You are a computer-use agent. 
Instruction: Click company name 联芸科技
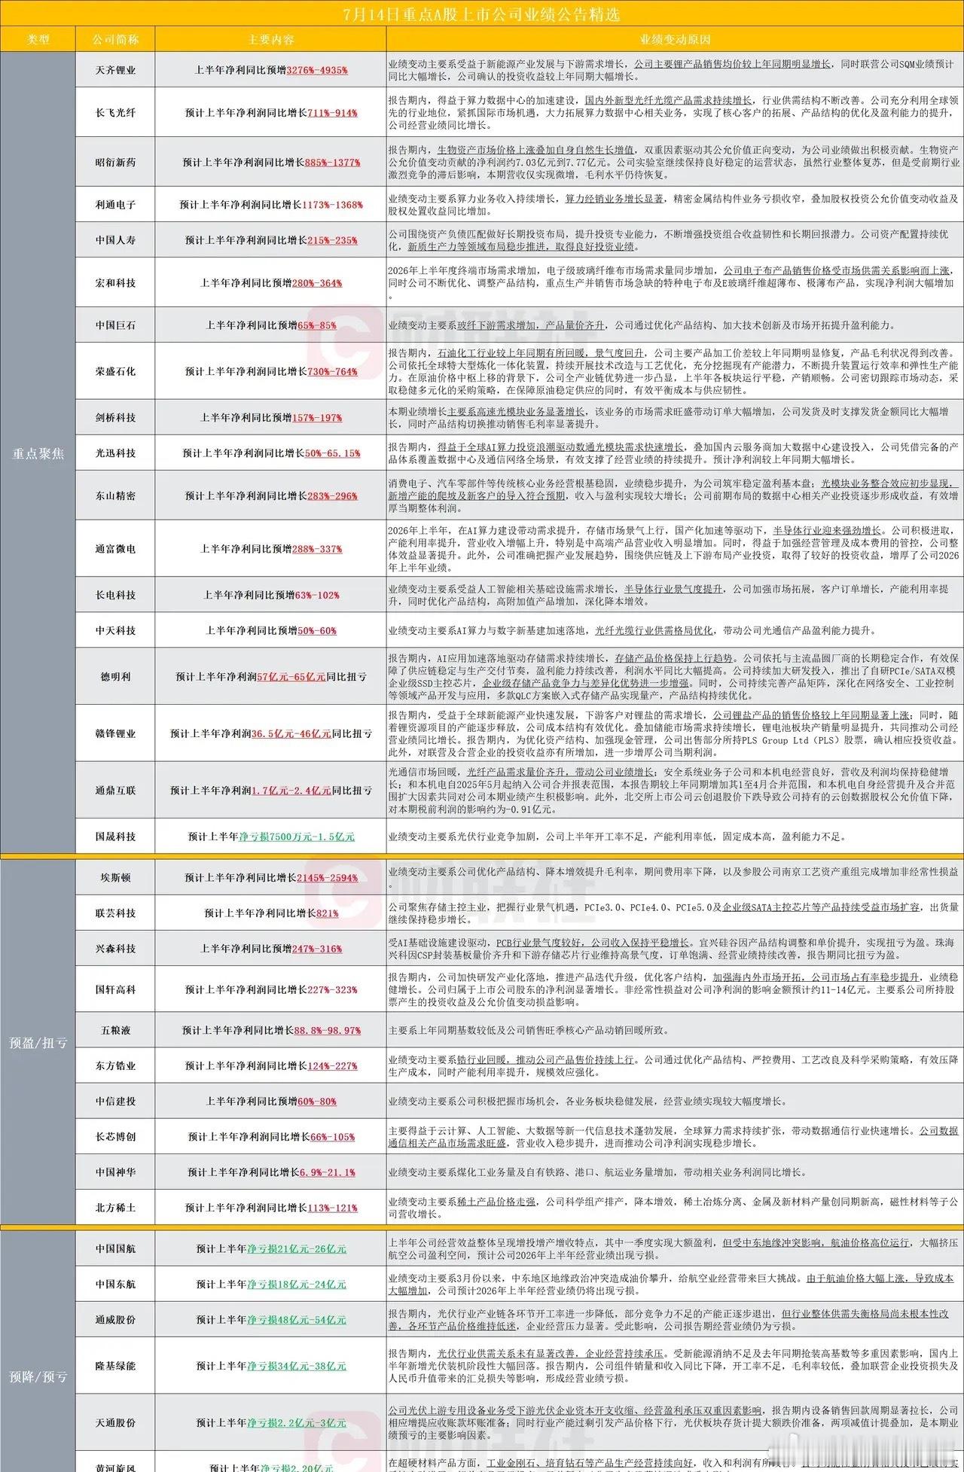115,913
